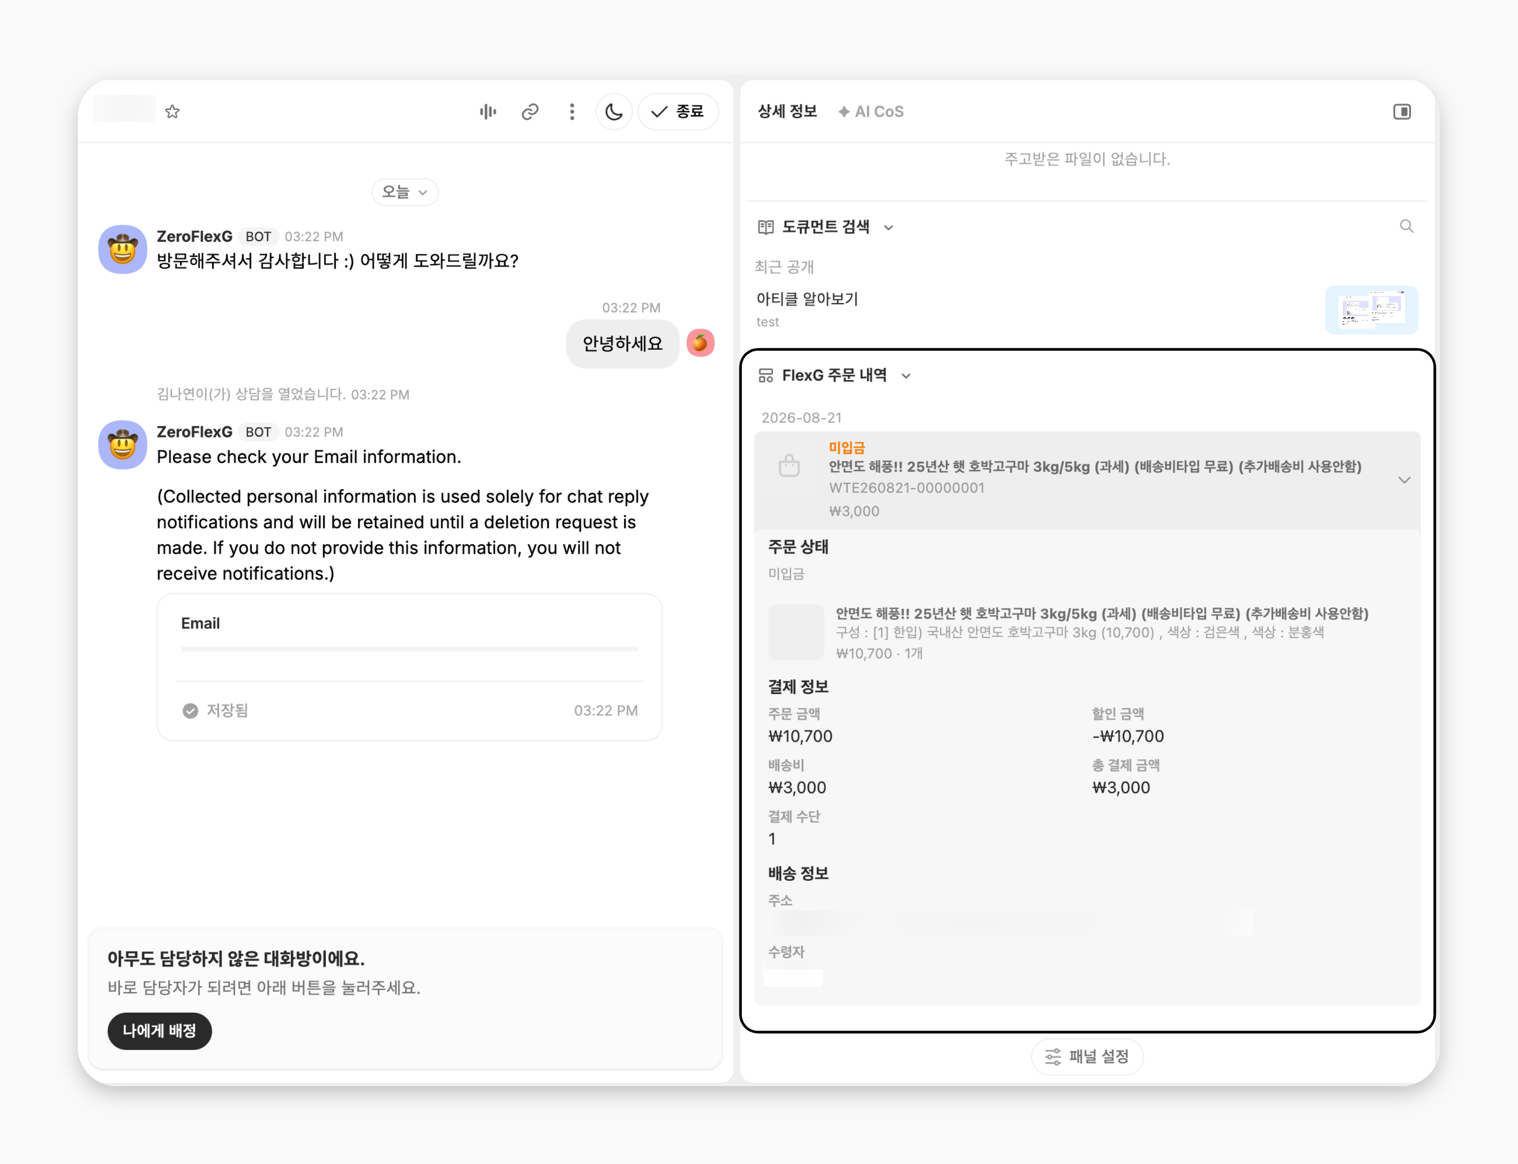Click the customer's peach avatar
Screen dimensions: 1518x1164
[x=701, y=343]
